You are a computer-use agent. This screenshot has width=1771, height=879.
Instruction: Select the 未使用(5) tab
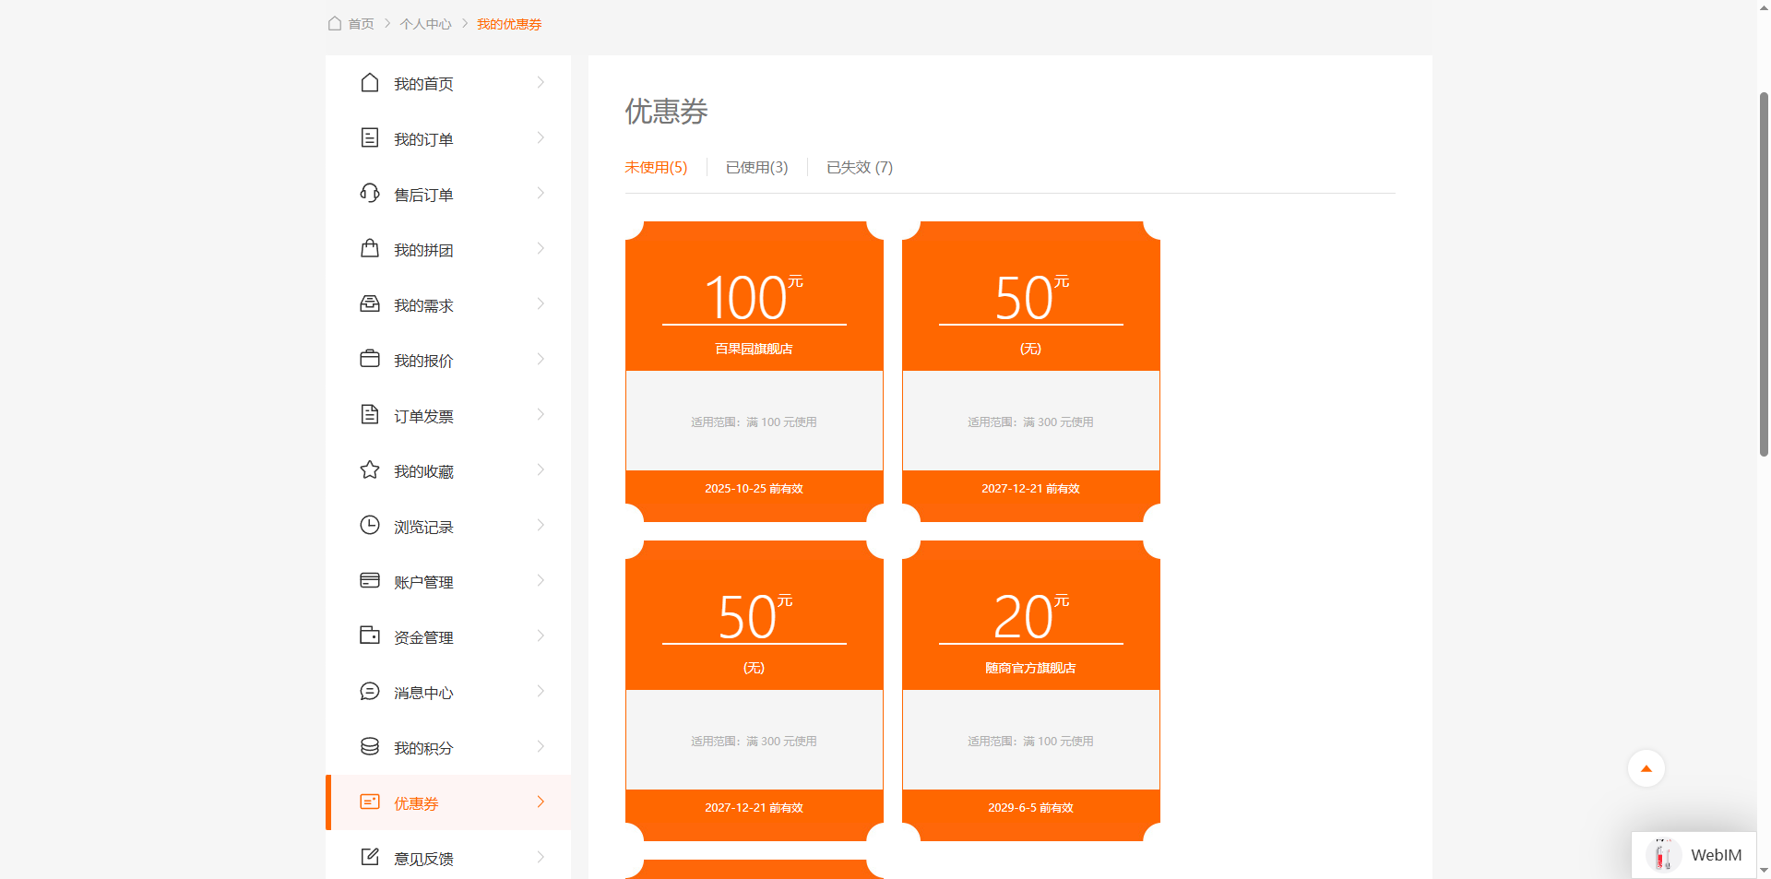coord(656,167)
